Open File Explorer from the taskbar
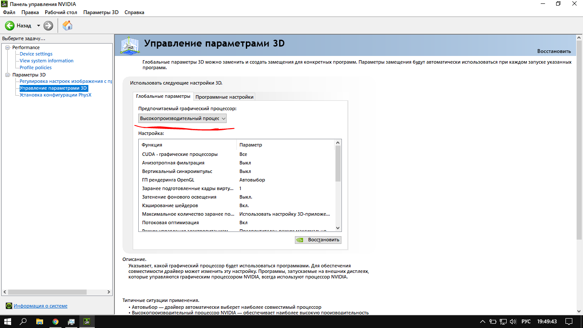The width and height of the screenshot is (583, 328). [39, 322]
